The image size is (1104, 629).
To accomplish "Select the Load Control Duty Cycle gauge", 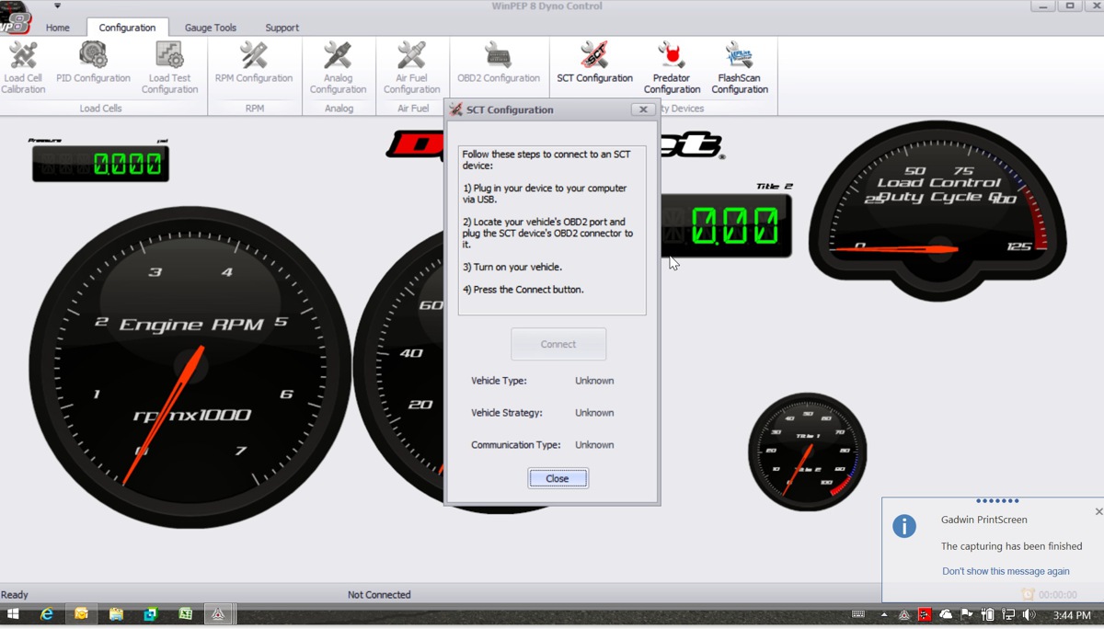I will click(x=937, y=212).
